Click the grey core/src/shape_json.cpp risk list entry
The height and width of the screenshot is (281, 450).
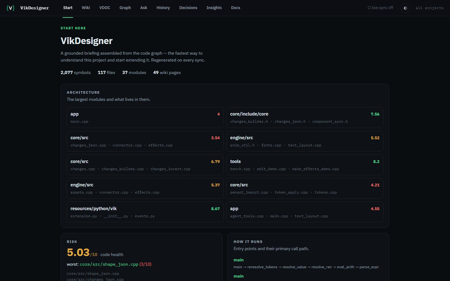tap(93, 274)
